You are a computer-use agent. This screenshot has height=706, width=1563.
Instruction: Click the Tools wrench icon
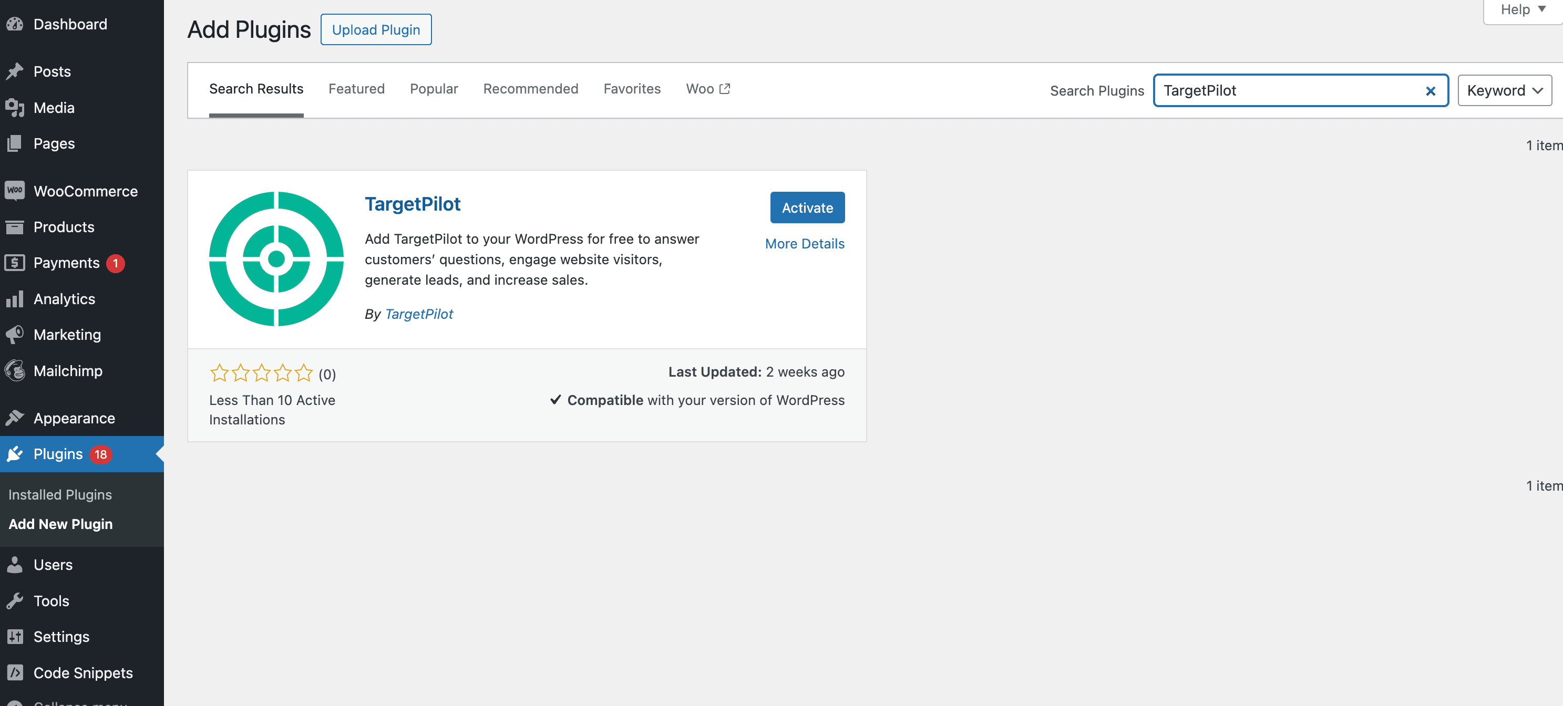point(15,601)
